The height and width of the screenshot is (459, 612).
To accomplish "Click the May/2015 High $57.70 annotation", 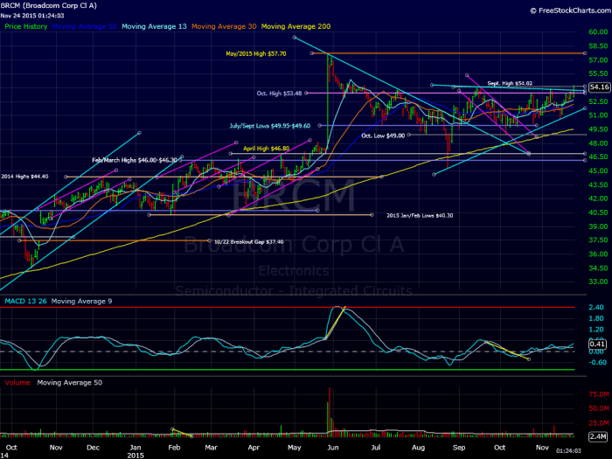I will click(x=256, y=54).
